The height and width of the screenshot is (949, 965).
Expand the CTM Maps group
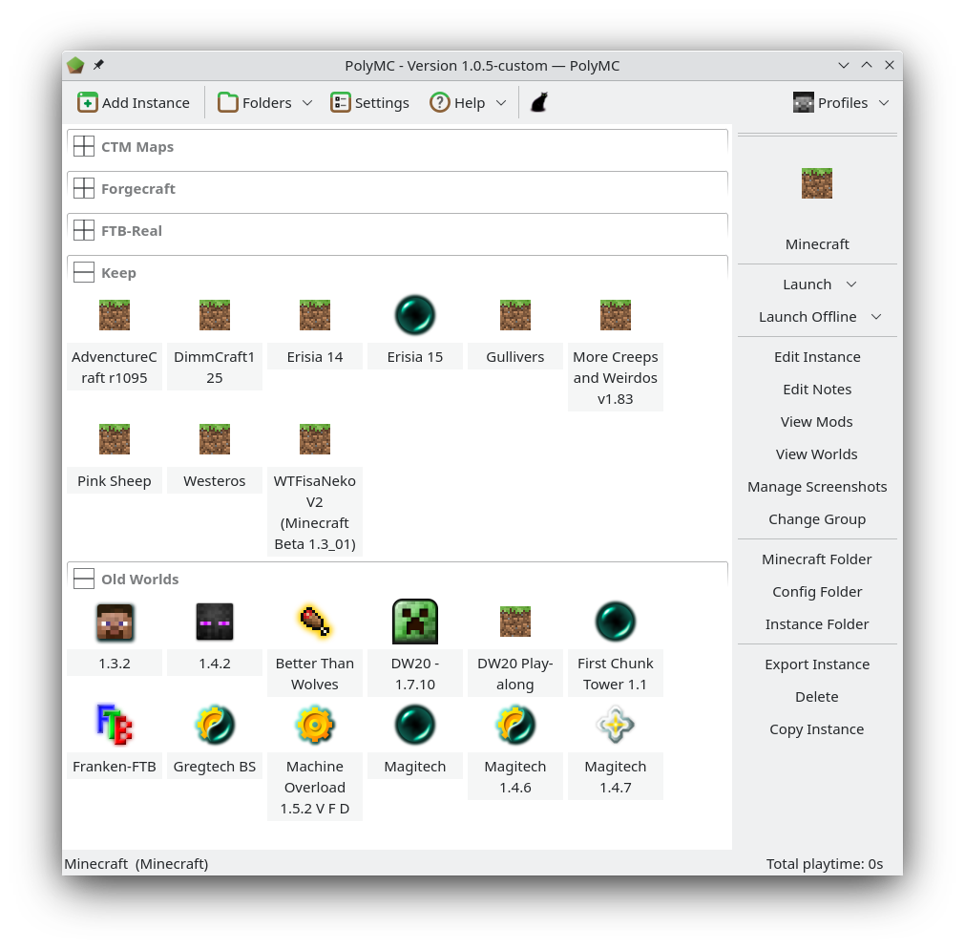coord(84,146)
